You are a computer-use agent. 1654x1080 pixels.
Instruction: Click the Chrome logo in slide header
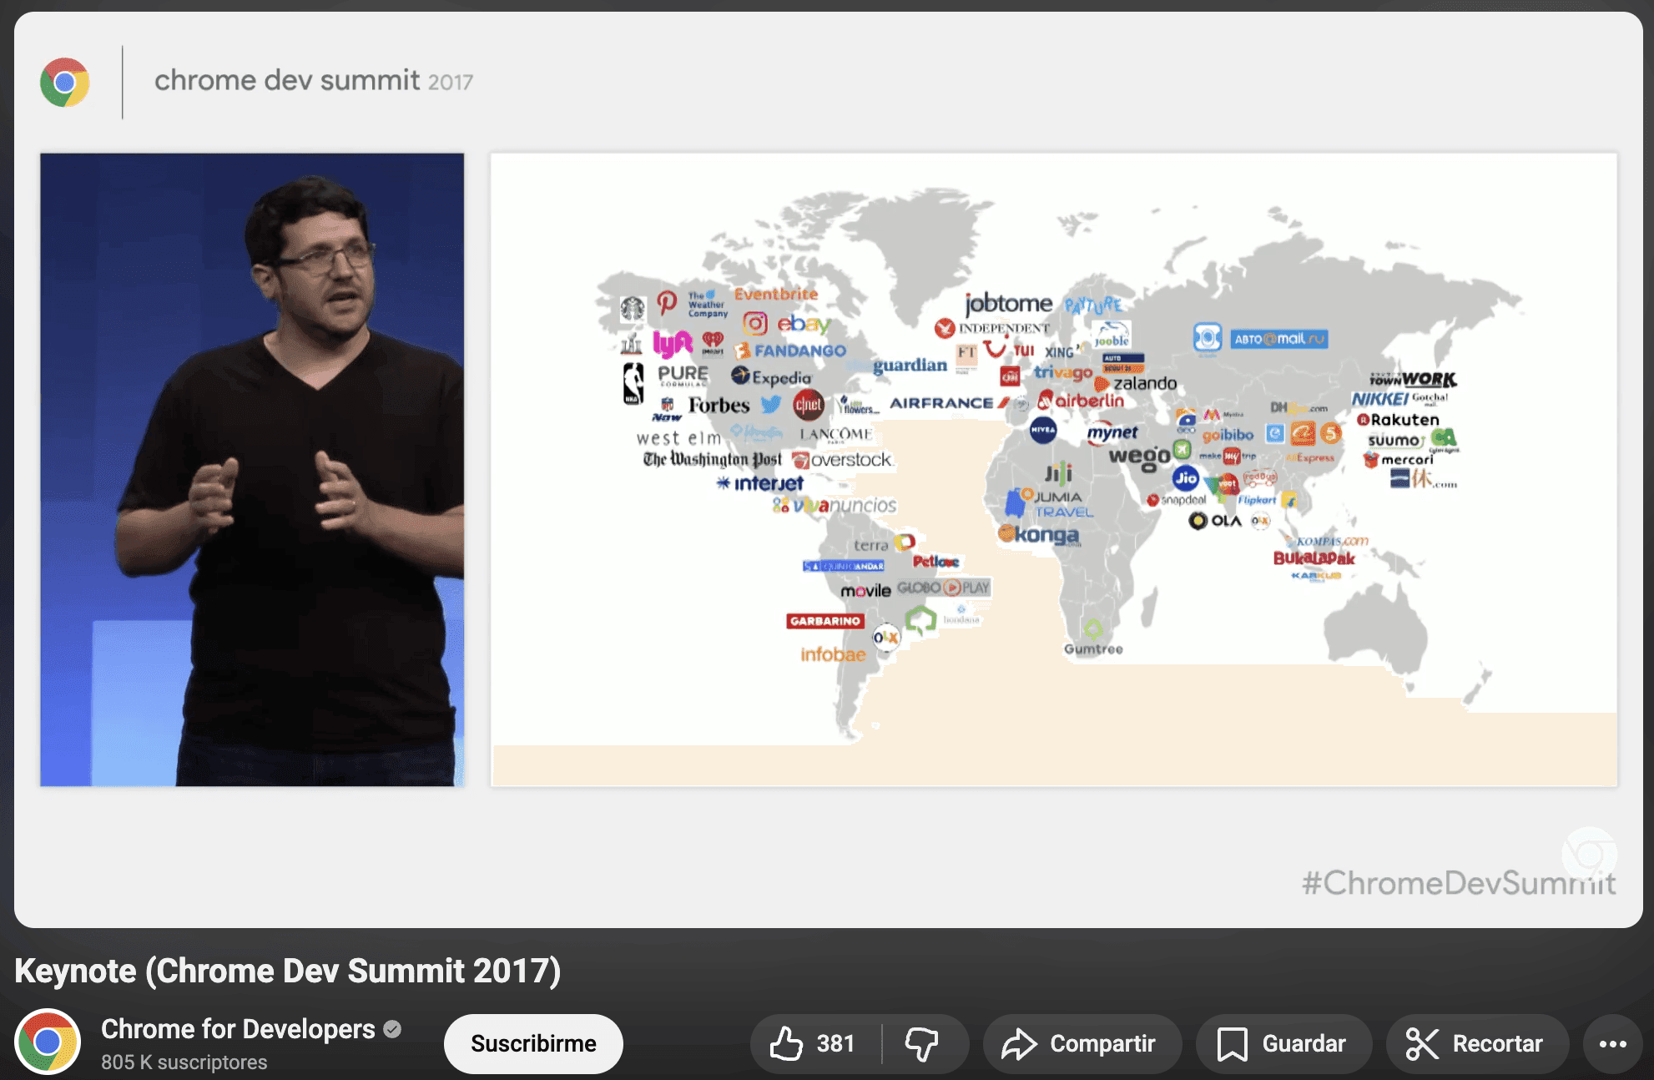[x=65, y=82]
